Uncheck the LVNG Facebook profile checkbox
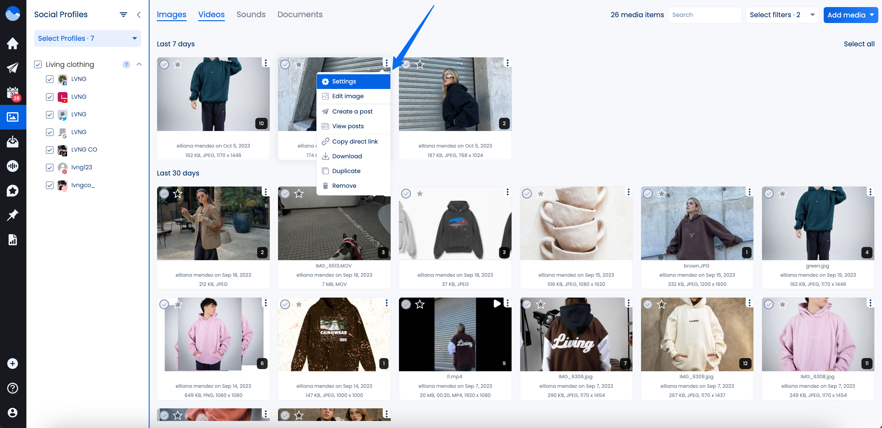This screenshot has height=428, width=882. (x=50, y=79)
